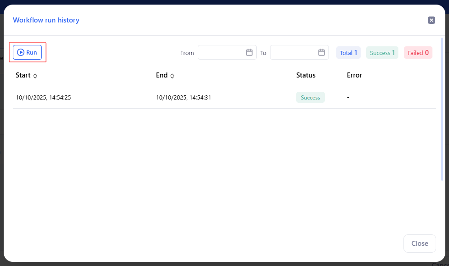Click the Failed 0 count badge

click(418, 52)
